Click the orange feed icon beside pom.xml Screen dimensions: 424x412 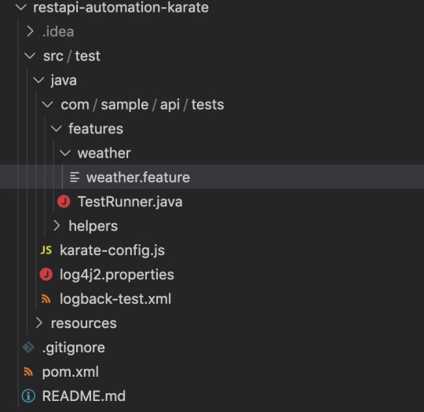point(28,372)
